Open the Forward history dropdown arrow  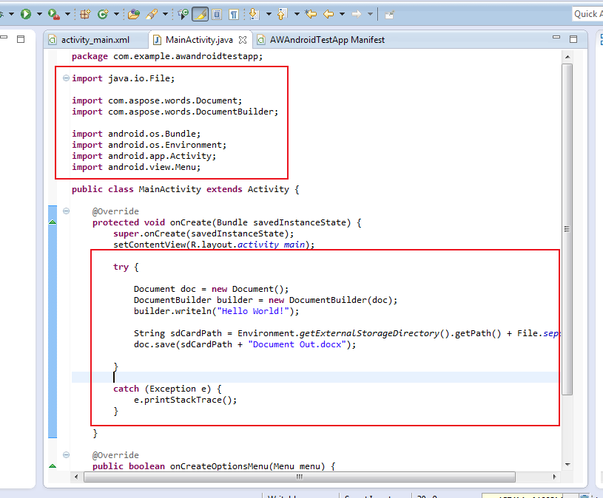[x=370, y=14]
